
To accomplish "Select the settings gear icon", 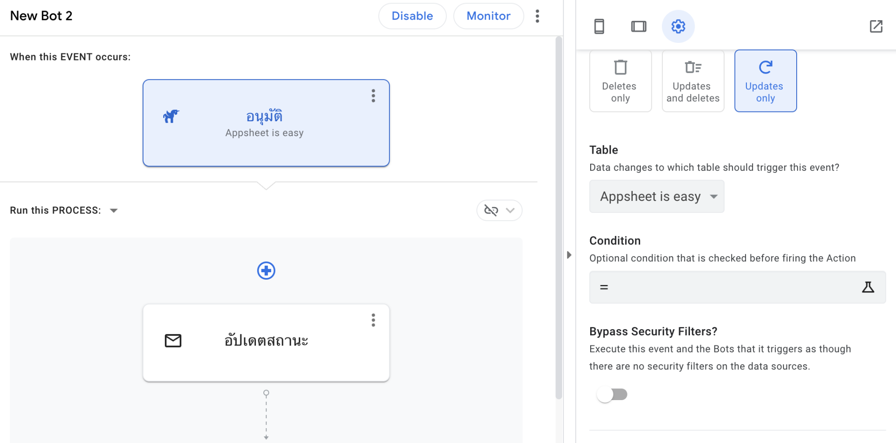I will (678, 26).
